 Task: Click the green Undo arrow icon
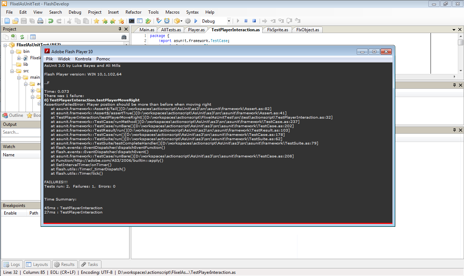point(51,21)
